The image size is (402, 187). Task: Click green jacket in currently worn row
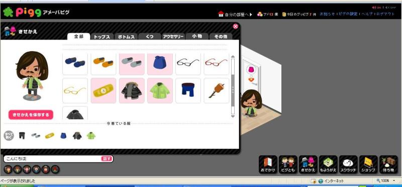[91, 135]
